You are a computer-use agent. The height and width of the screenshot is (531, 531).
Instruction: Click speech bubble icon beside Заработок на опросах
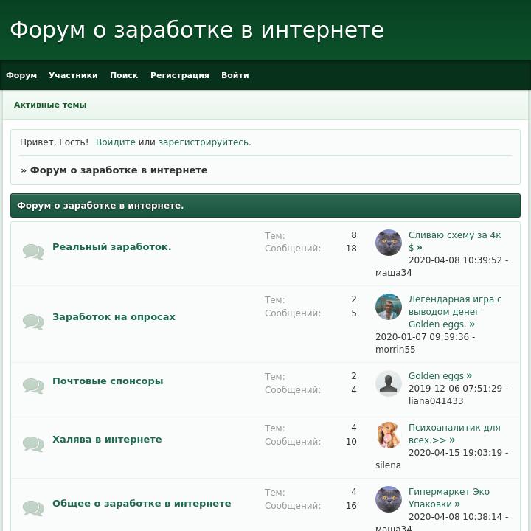point(33,322)
